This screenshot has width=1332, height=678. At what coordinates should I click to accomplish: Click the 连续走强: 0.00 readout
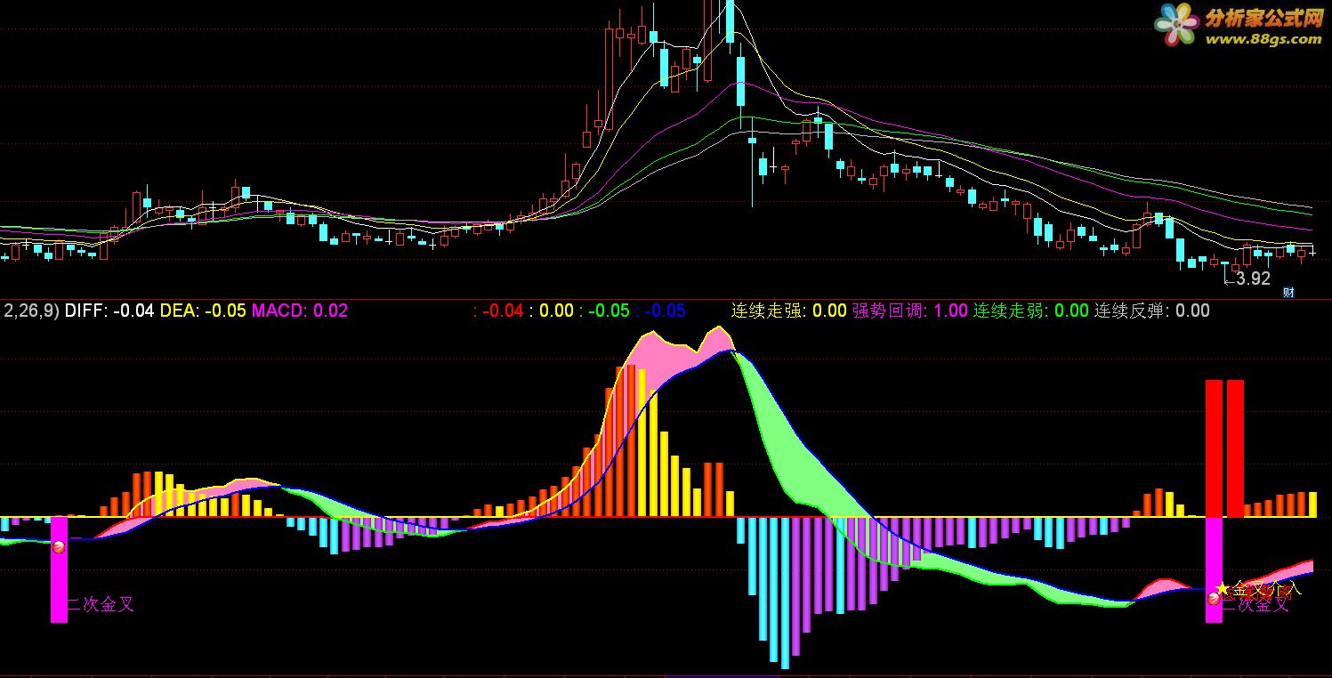(x=789, y=311)
